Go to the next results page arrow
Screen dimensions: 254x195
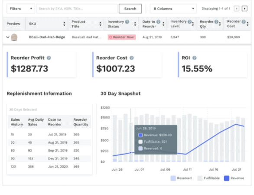pyautogui.click(x=244, y=8)
